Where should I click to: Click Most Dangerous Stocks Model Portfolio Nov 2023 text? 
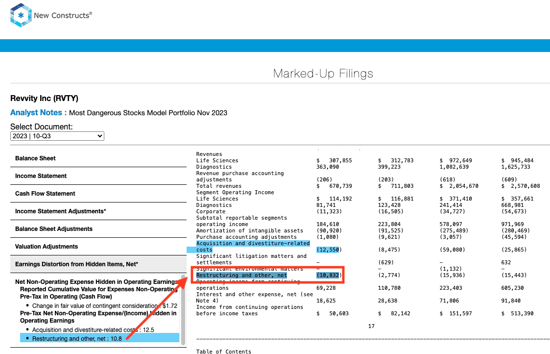(148, 113)
